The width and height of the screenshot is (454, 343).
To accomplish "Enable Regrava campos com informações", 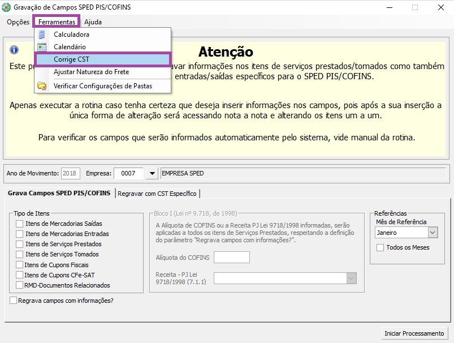I will point(14,301).
